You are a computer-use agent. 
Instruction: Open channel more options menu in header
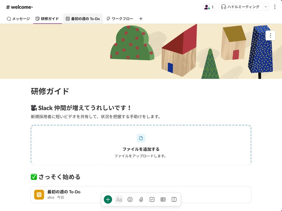(x=275, y=7)
